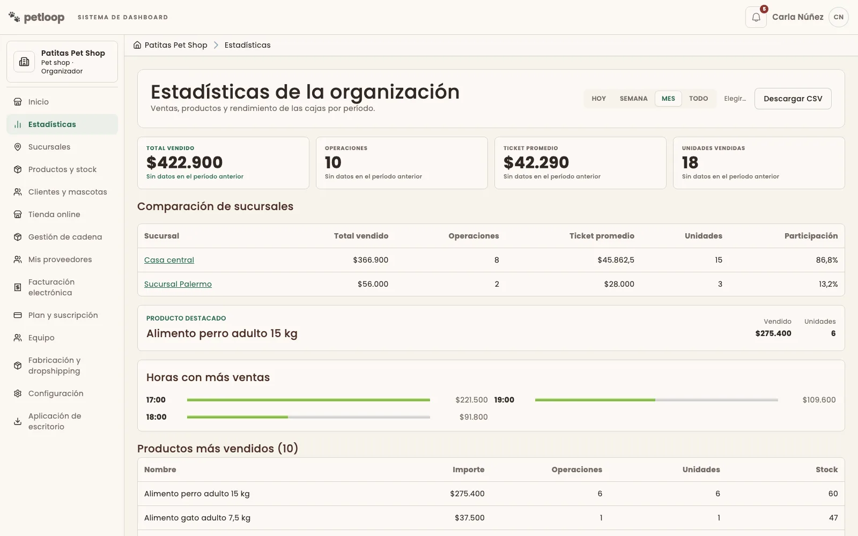Open the Inicio menu item
858x536 pixels.
[62, 102]
